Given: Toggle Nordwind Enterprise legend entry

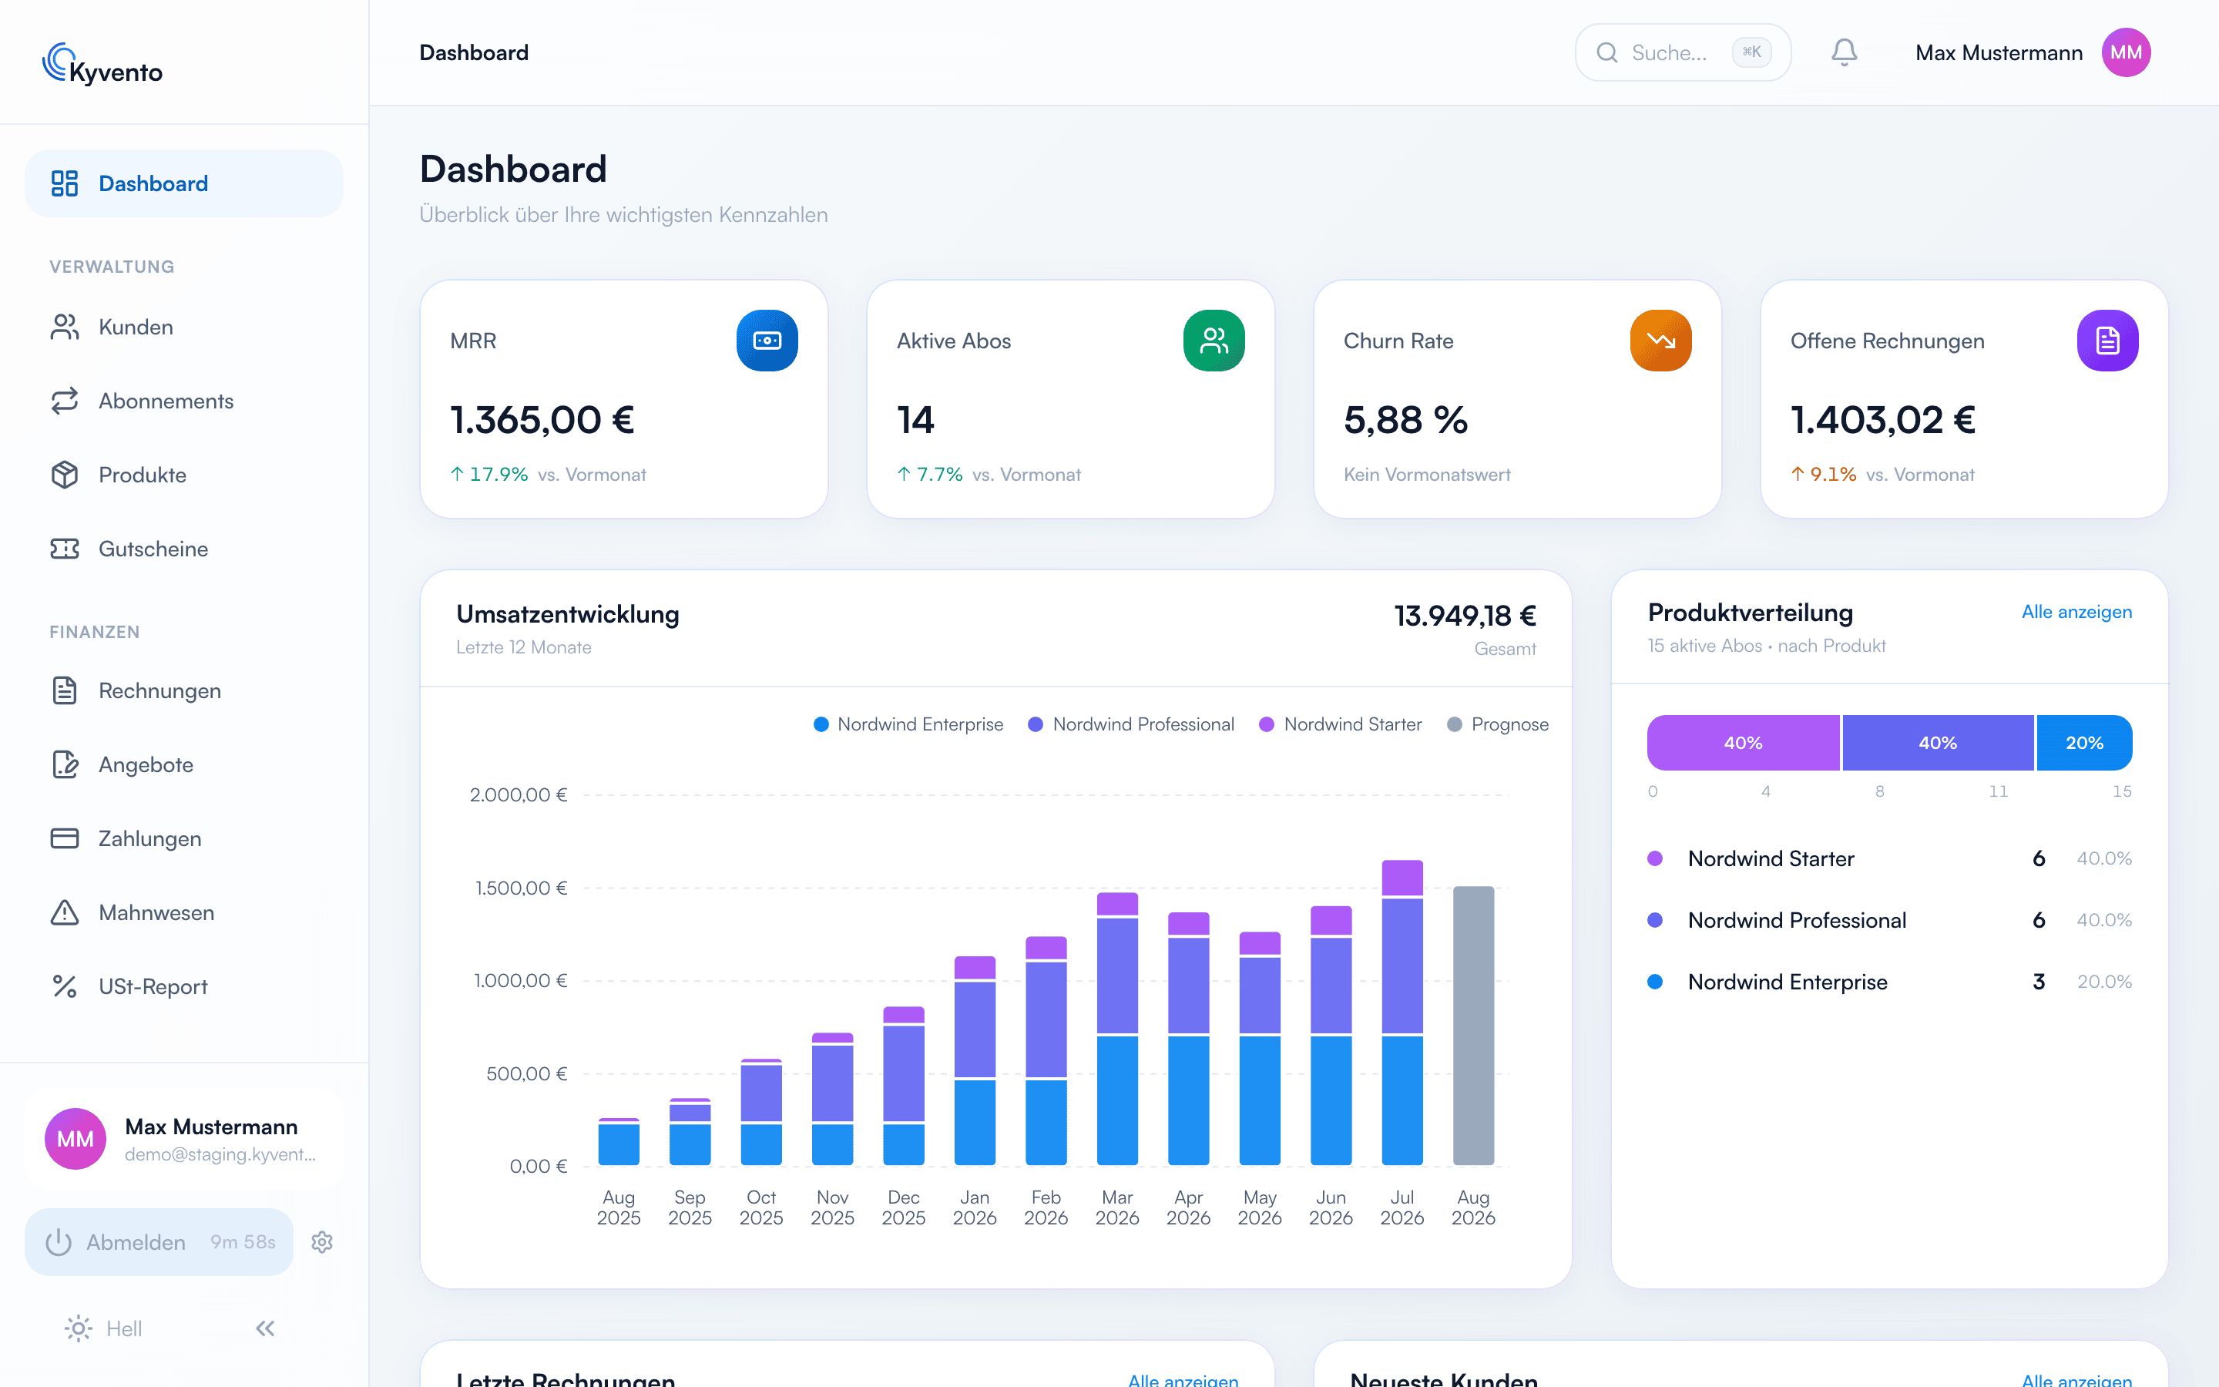Looking at the screenshot, I should pyautogui.click(x=908, y=724).
